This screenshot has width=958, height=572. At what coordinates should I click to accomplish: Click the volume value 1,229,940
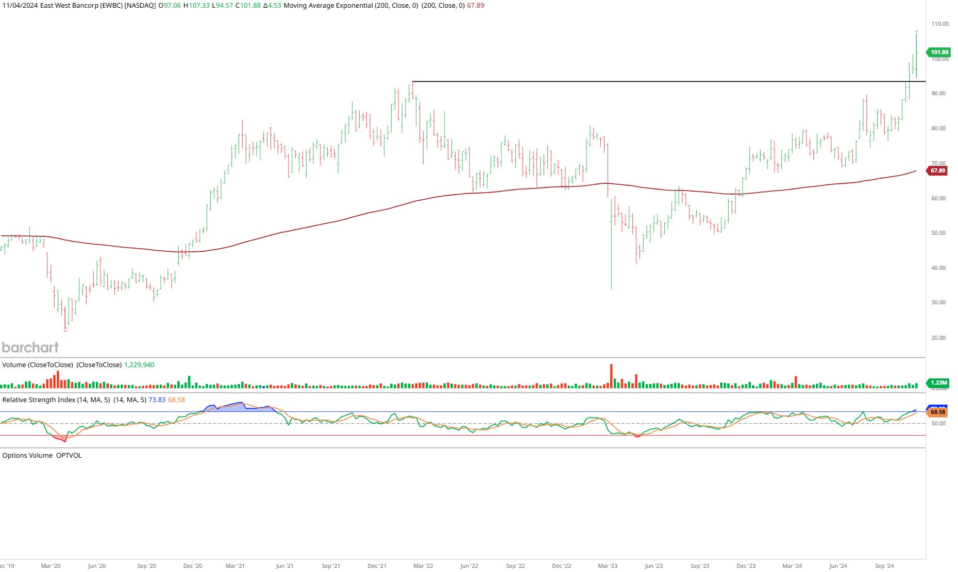pyautogui.click(x=139, y=365)
